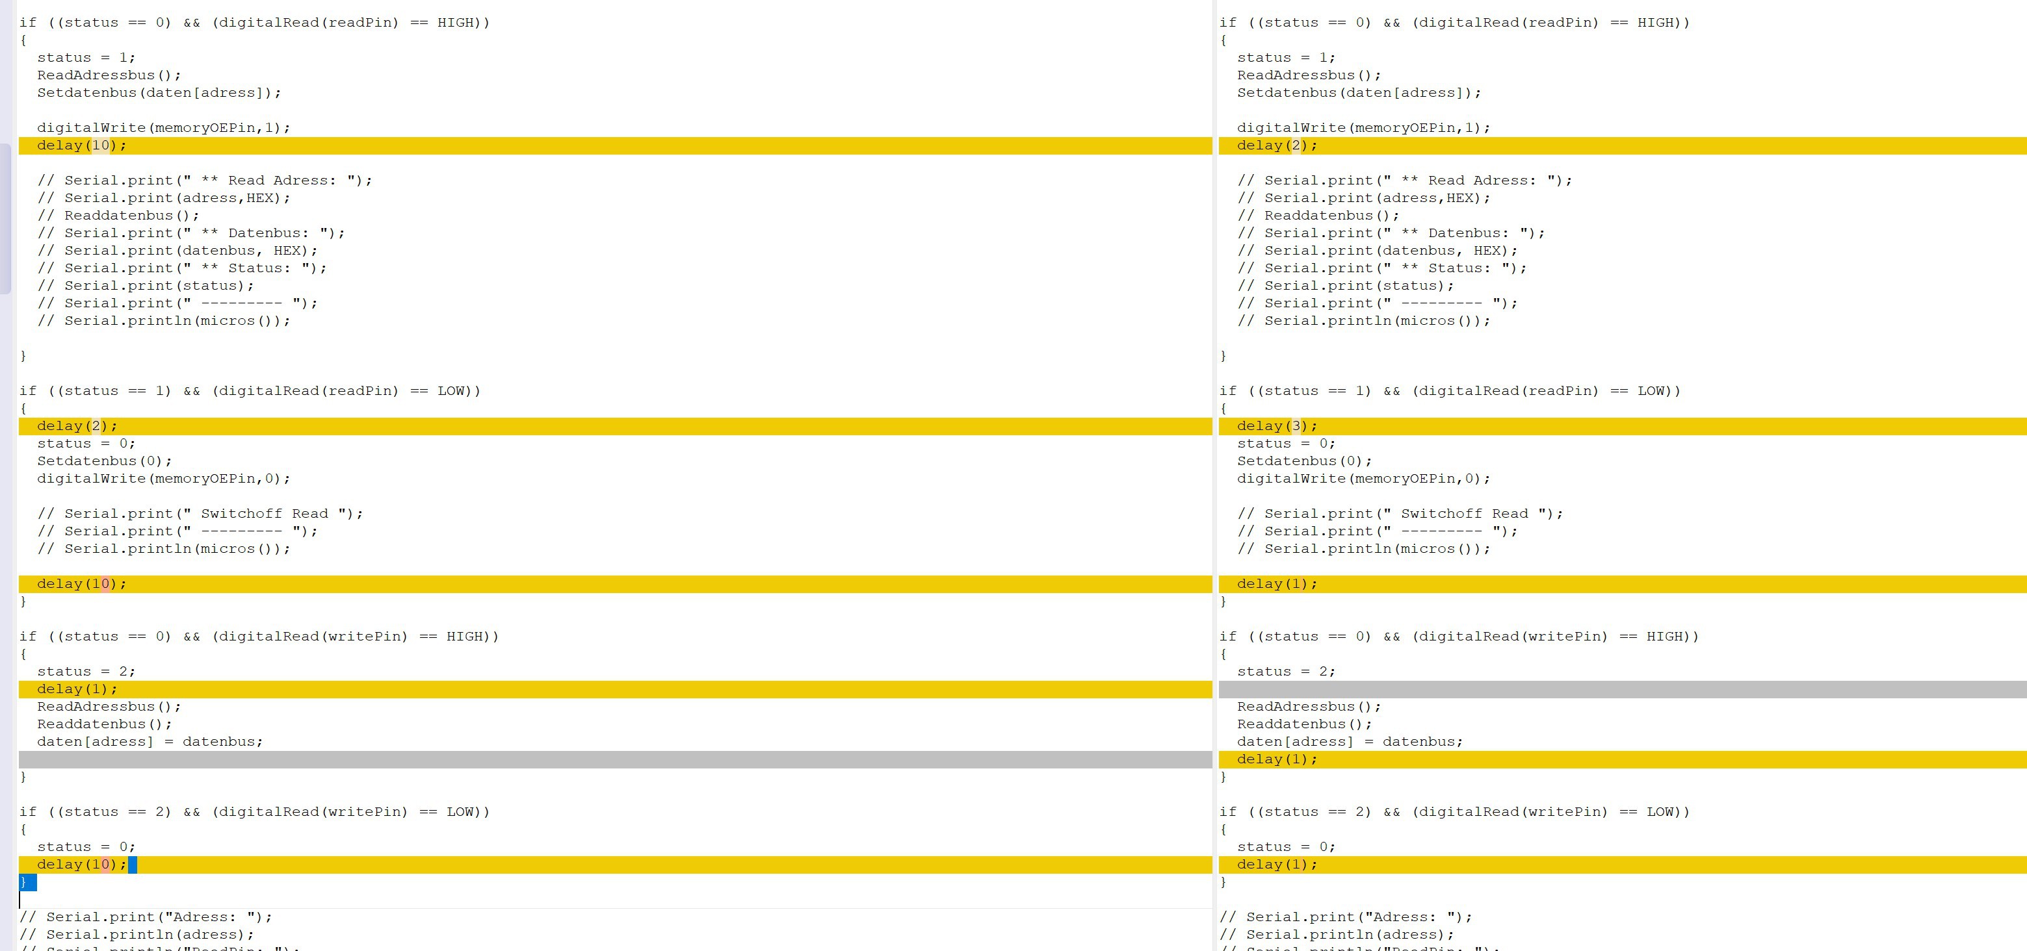
Task: Click Setdatenbus(daten[adress]) line in right pane
Action: tap(1358, 93)
